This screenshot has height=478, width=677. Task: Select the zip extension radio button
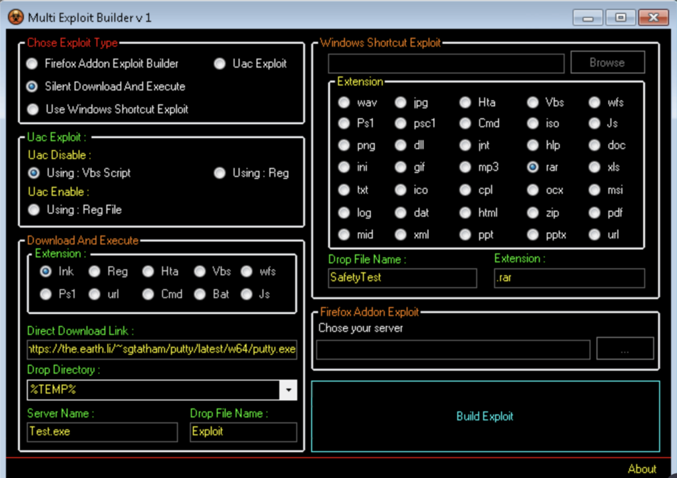533,213
